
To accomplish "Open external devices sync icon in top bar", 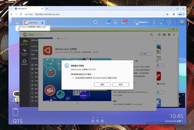I will pos(115,22).
